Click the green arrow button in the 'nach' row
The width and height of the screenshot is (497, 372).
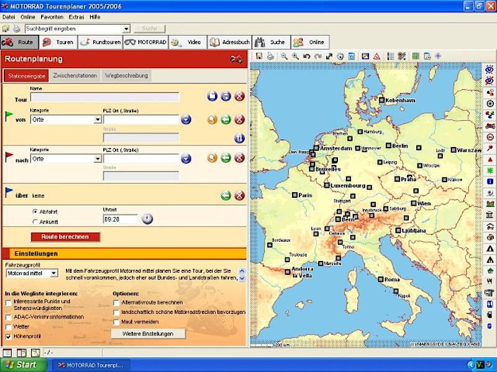point(226,158)
